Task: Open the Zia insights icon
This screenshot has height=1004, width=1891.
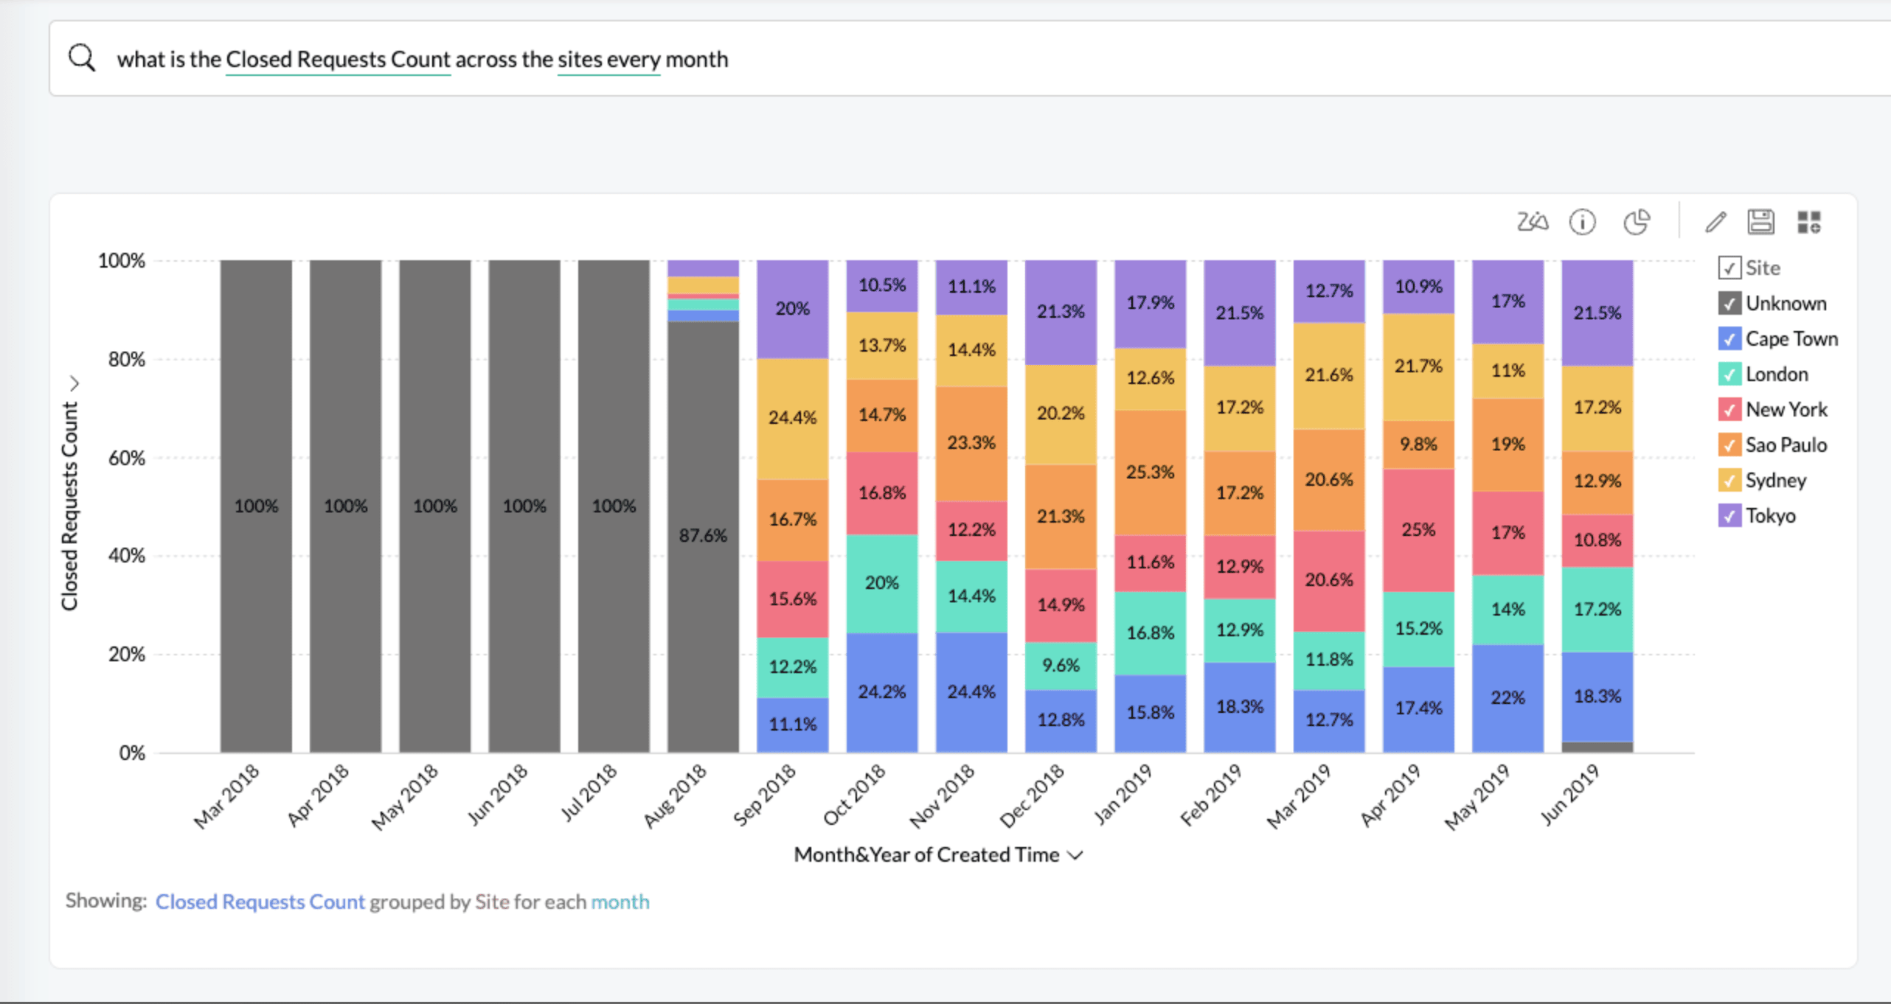Action: [1532, 222]
